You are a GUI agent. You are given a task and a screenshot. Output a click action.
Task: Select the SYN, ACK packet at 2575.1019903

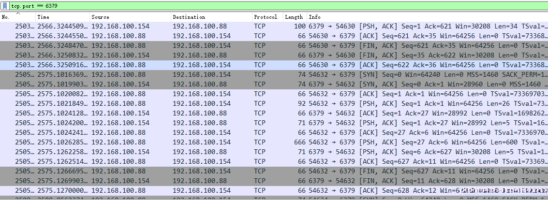274,84
